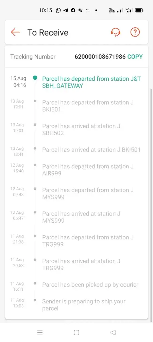Tap the Android back triangle button
The image size is (153, 342).
coord(113,332)
